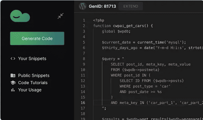
Task: Click line number 8 beside $query
Action: [84, 59]
